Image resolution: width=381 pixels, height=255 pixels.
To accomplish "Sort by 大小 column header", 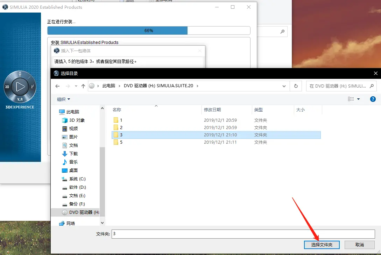I will pyautogui.click(x=301, y=110).
